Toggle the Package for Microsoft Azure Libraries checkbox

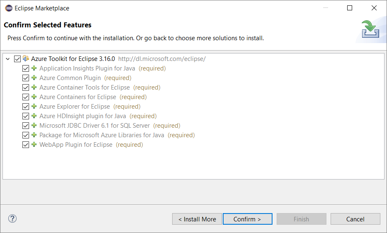[x=26, y=135]
